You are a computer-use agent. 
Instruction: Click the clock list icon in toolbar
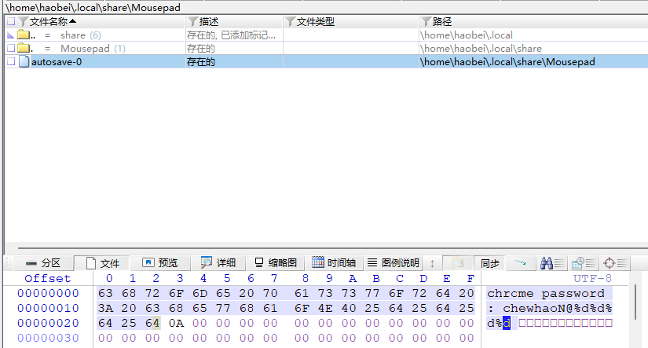coord(583,263)
